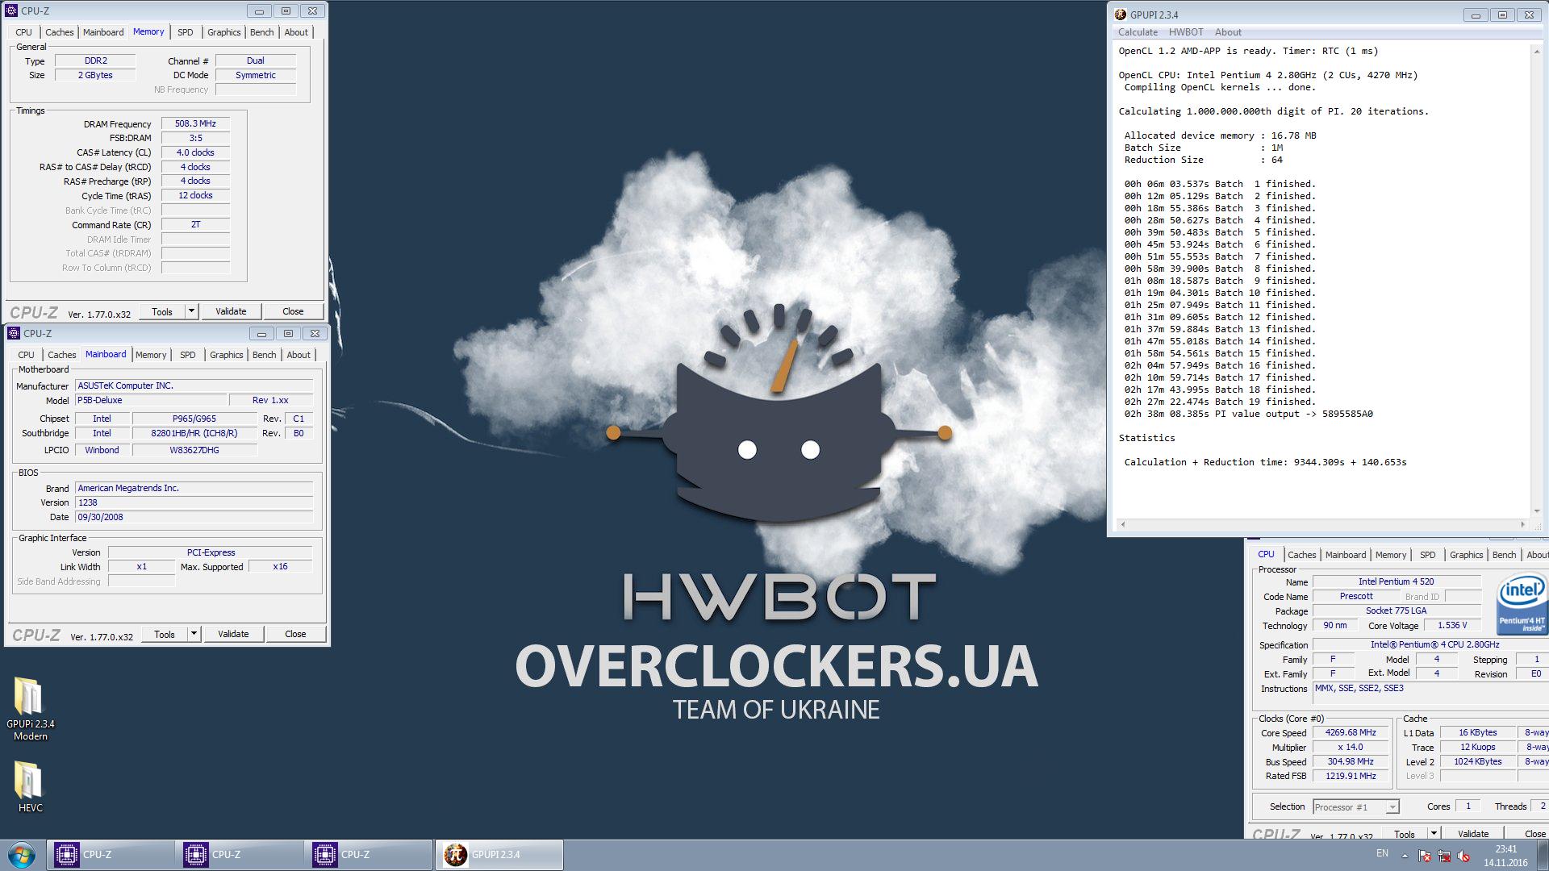Switch to CPU tab in Mainboard CPU-Z window
Image resolution: width=1549 pixels, height=871 pixels.
[27, 355]
